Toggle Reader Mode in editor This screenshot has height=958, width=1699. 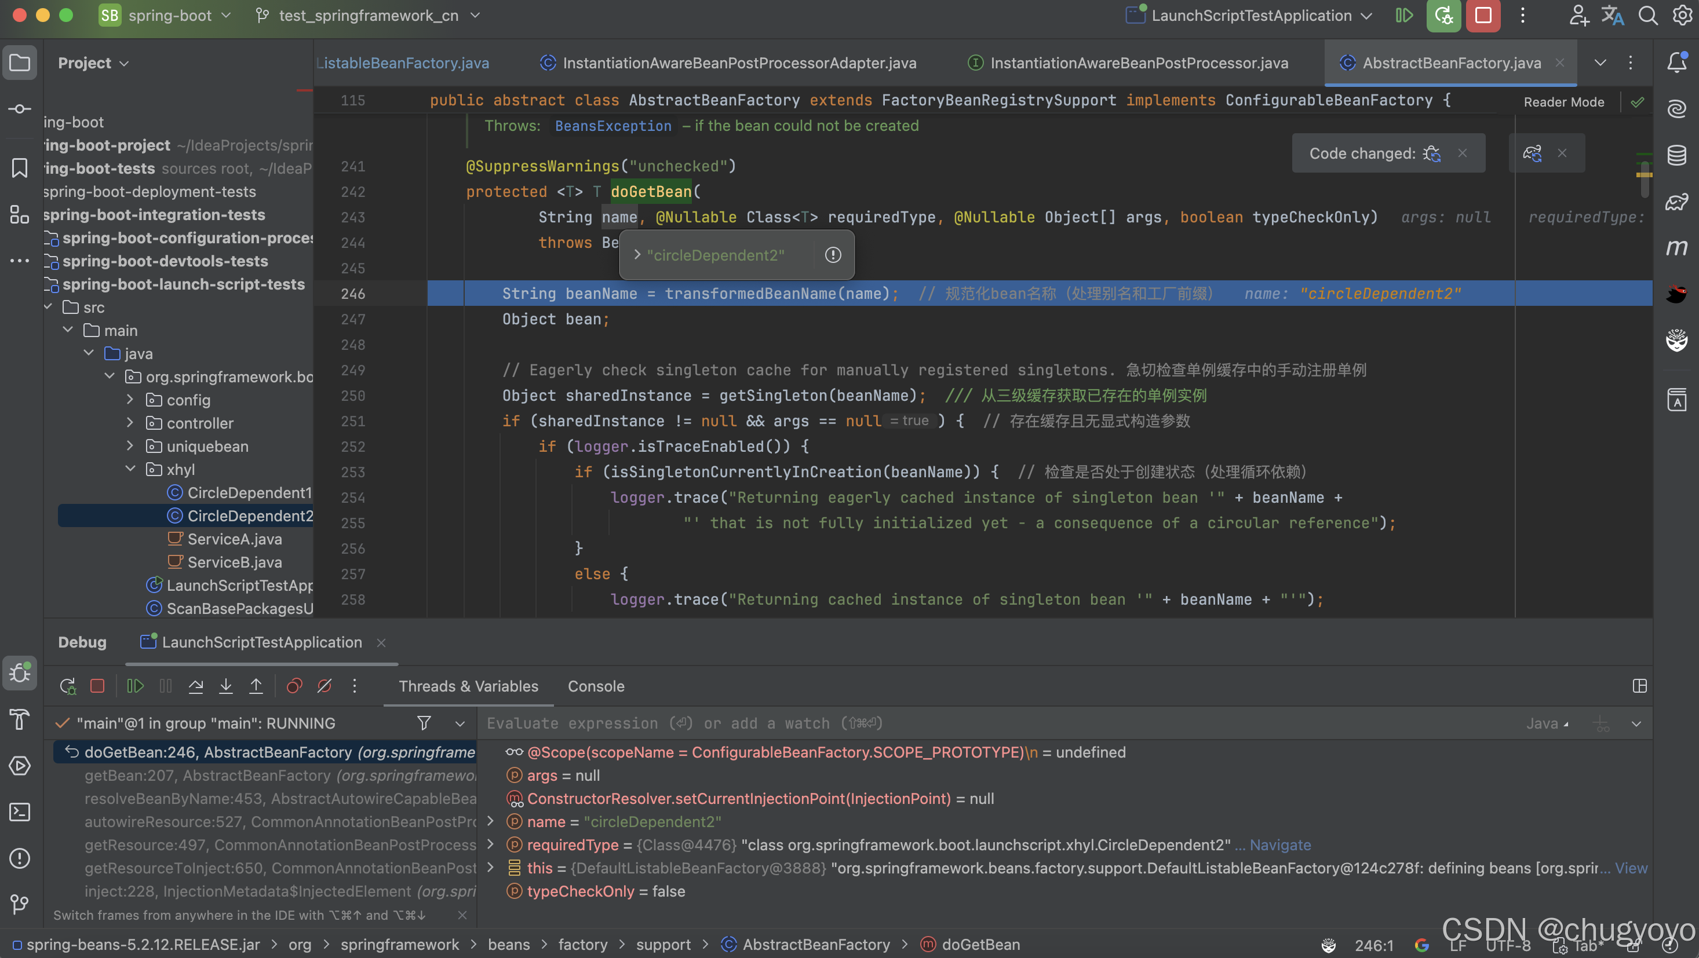[x=1563, y=102]
